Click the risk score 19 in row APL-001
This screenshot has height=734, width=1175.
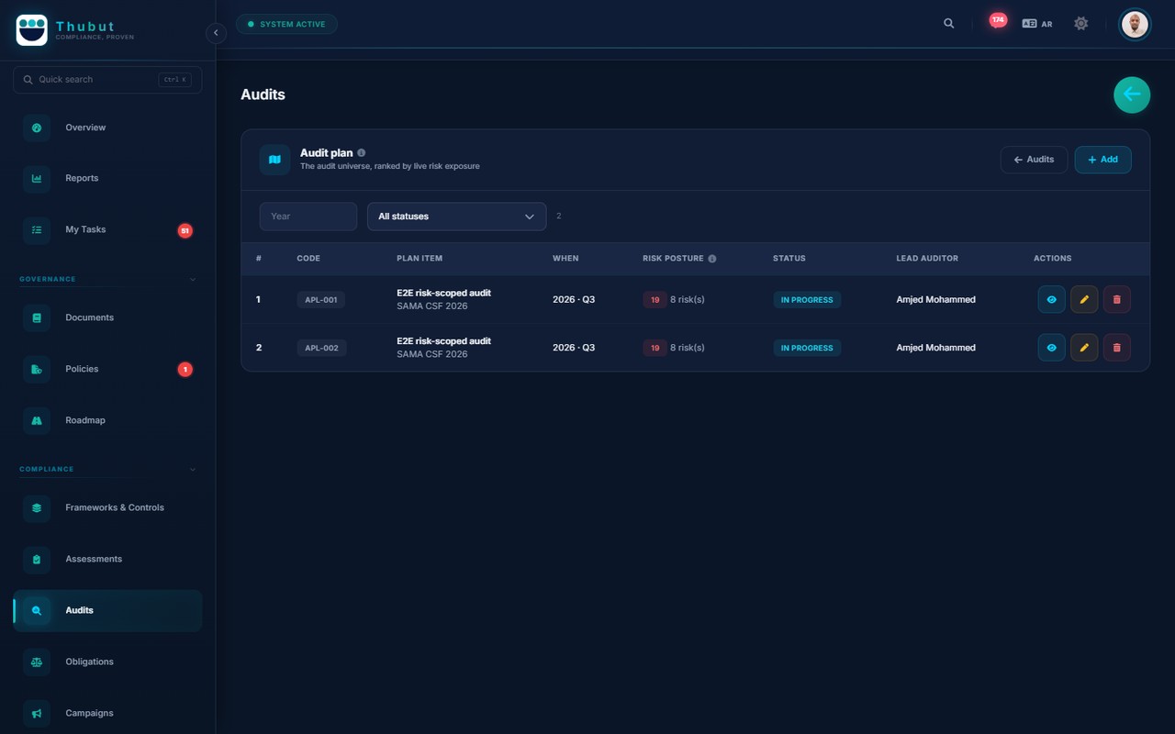click(655, 300)
